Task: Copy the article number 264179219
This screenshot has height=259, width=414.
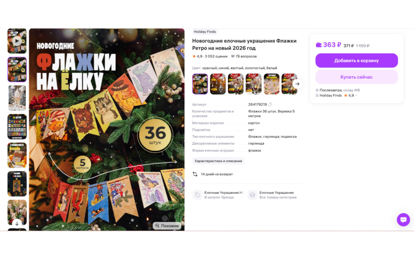Action: 270,104
